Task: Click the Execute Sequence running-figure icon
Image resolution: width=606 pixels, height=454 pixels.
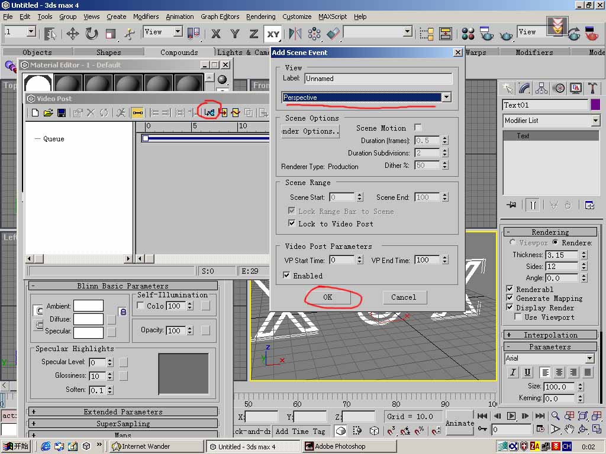Action: 121,112
